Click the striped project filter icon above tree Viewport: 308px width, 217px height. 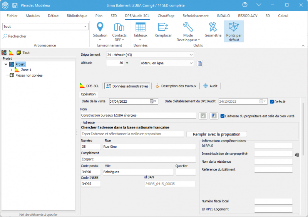[4, 53]
